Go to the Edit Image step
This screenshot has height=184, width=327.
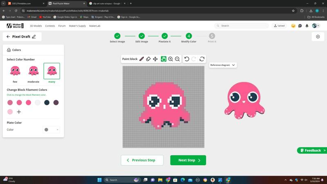(141, 38)
